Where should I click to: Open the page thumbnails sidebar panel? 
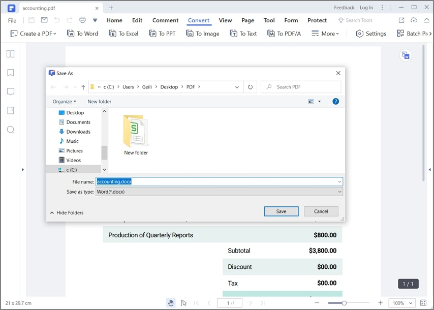tap(11, 53)
